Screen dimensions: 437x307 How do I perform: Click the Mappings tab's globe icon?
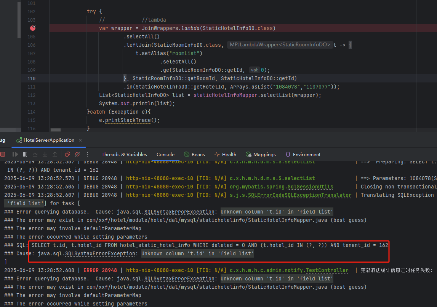tap(249, 155)
